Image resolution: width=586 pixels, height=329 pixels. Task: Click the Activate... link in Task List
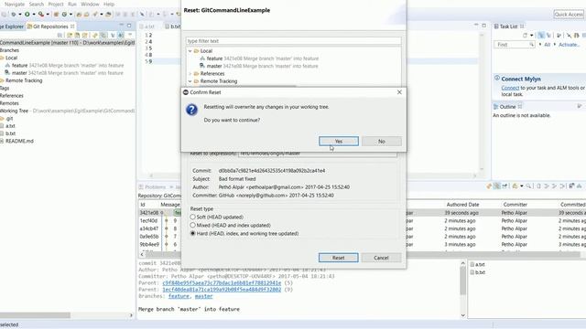pos(570,45)
